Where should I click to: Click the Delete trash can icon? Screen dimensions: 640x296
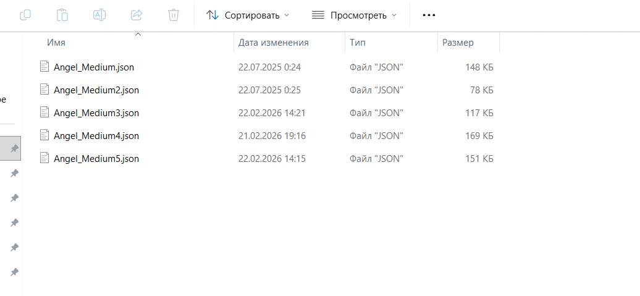pos(174,15)
